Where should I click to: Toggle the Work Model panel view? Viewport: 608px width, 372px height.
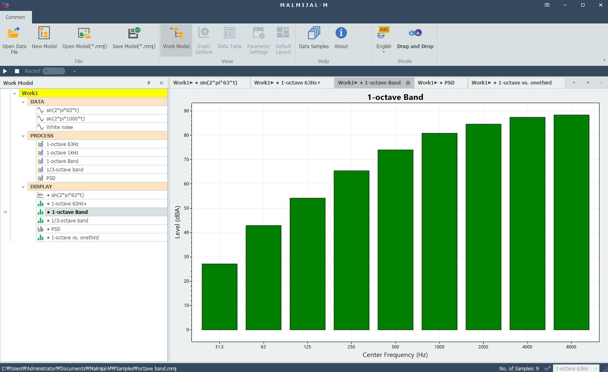(x=176, y=40)
